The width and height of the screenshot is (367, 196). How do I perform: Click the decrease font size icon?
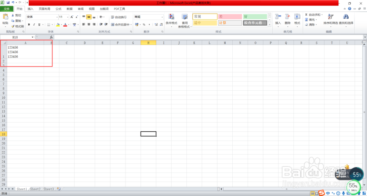coord(77,17)
